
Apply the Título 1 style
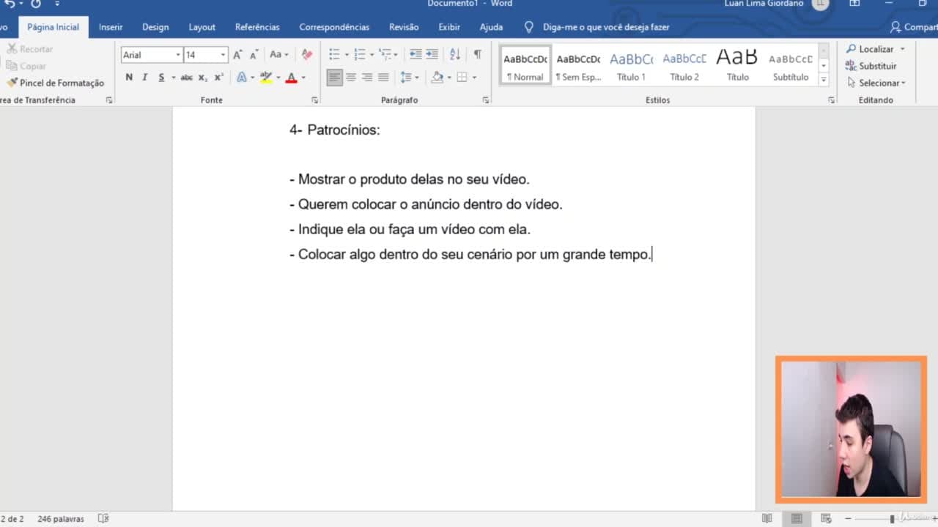pyautogui.click(x=631, y=66)
